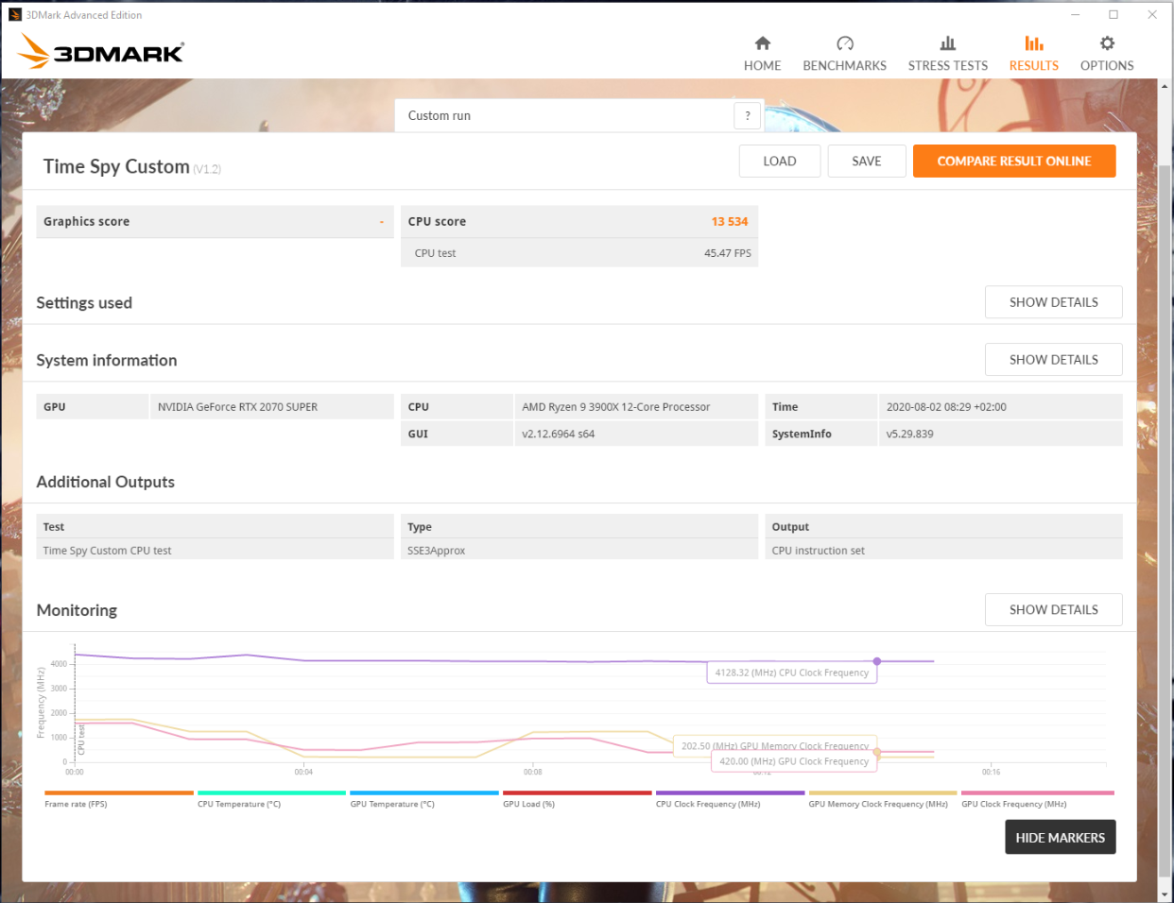Click COMPARE RESULT ONLINE button
This screenshot has width=1174, height=903.
[x=1014, y=161]
